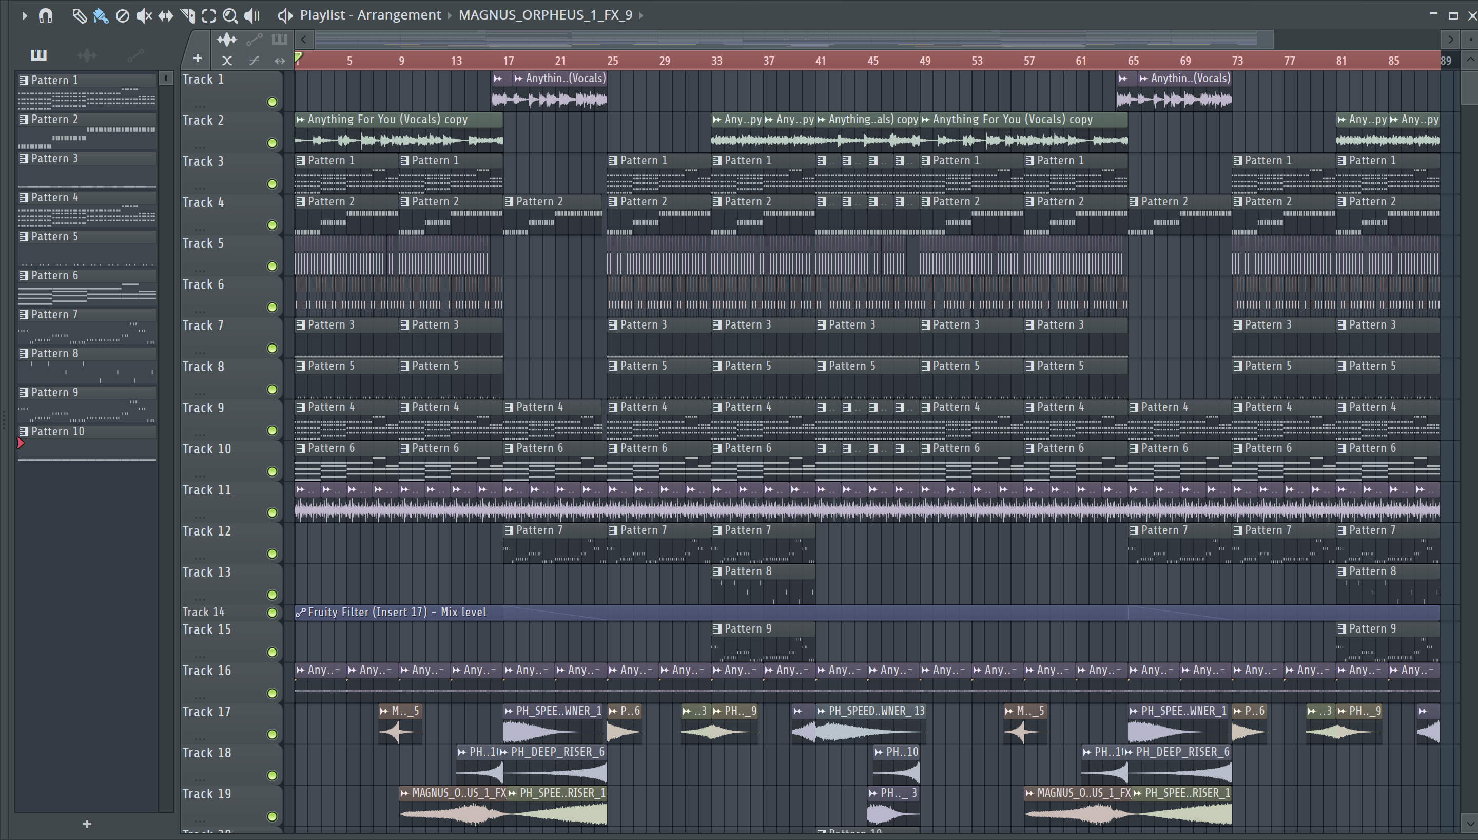Select the Paint brush tool
Image resolution: width=1478 pixels, height=840 pixels.
[101, 15]
